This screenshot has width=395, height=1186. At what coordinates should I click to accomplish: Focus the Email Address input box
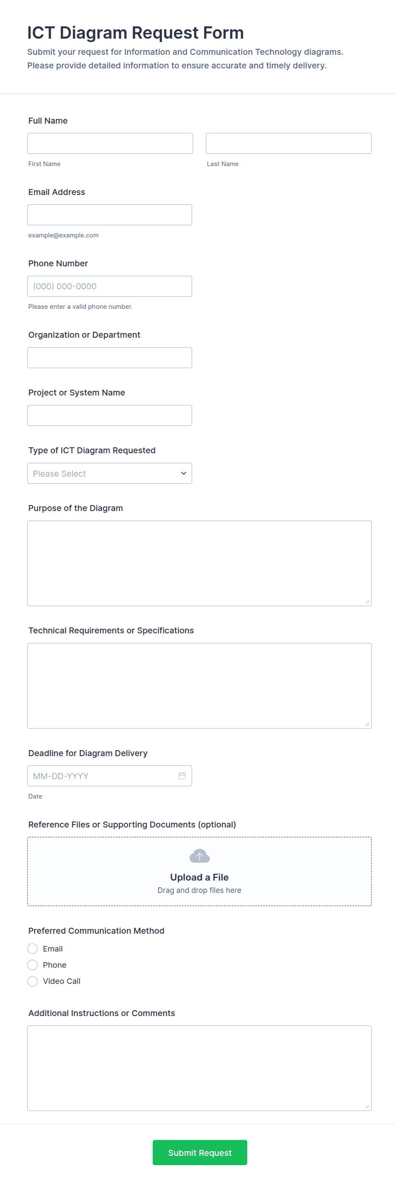click(110, 215)
